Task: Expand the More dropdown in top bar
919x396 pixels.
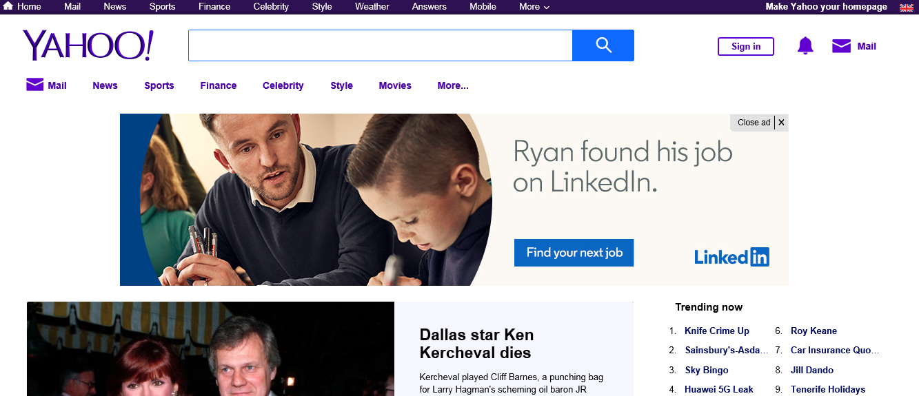Action: coord(534,7)
